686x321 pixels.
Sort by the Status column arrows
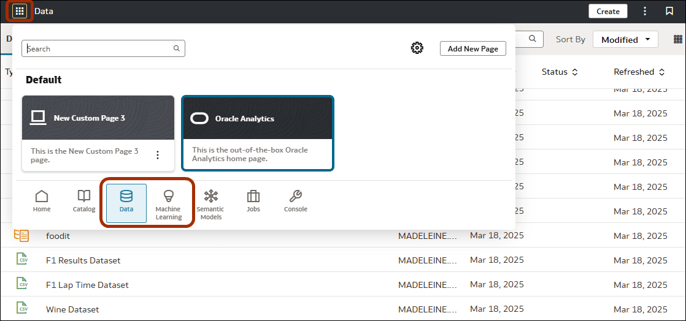[x=575, y=72]
